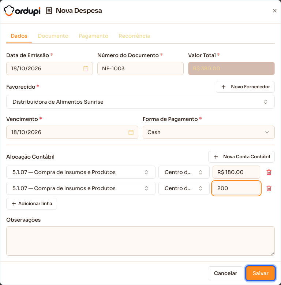Close the Nova Despesa dialog
The height and width of the screenshot is (285, 281).
(x=275, y=11)
